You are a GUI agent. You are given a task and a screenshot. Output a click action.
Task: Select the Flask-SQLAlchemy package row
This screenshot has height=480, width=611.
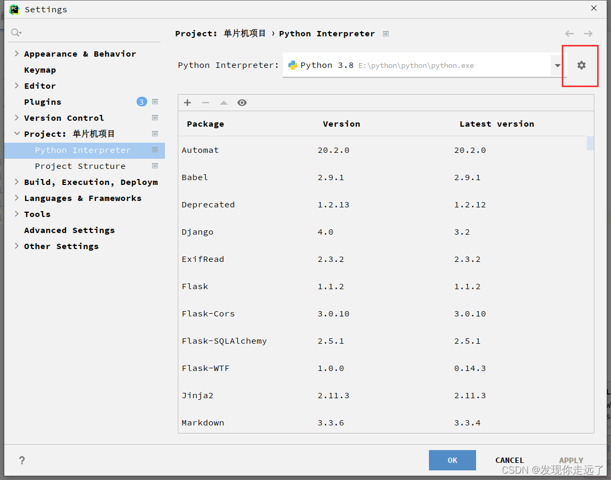pos(383,340)
